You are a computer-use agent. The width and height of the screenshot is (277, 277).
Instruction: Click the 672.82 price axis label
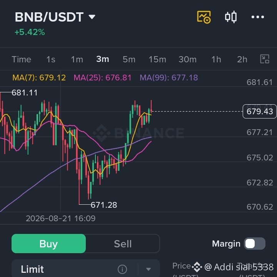coord(260,183)
